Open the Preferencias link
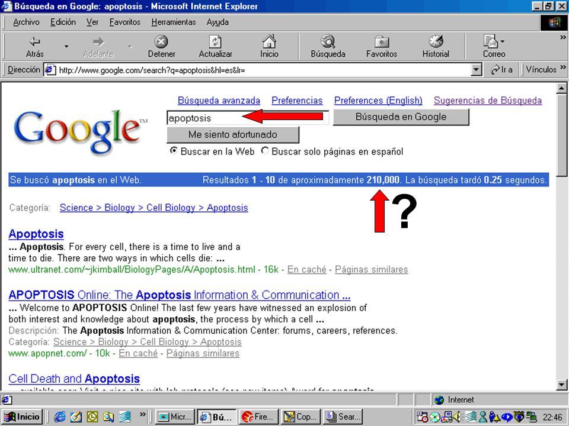The height and width of the screenshot is (426, 569). tap(297, 101)
